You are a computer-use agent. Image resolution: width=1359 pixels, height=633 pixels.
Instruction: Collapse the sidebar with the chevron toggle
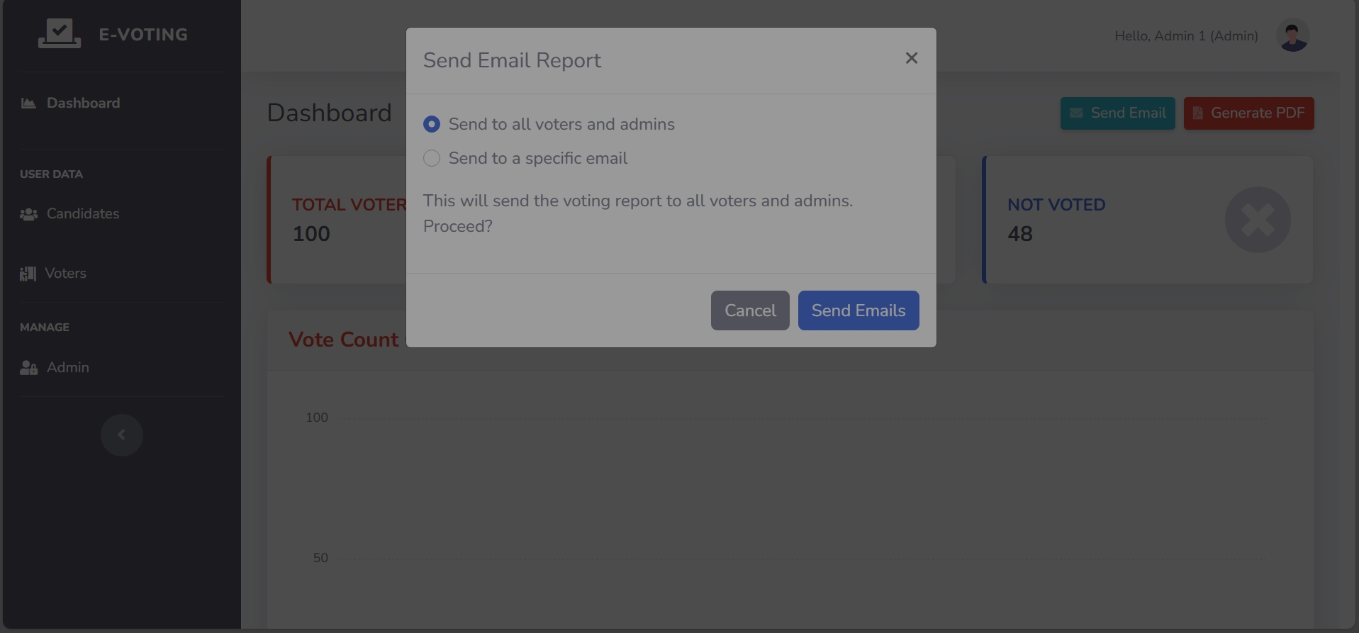[121, 435]
